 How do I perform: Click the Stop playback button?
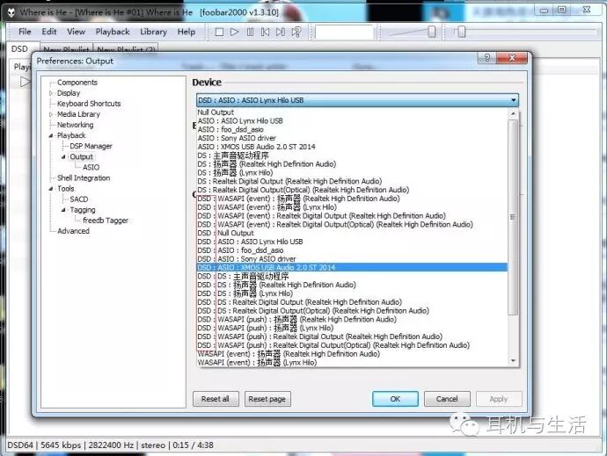pos(219,33)
